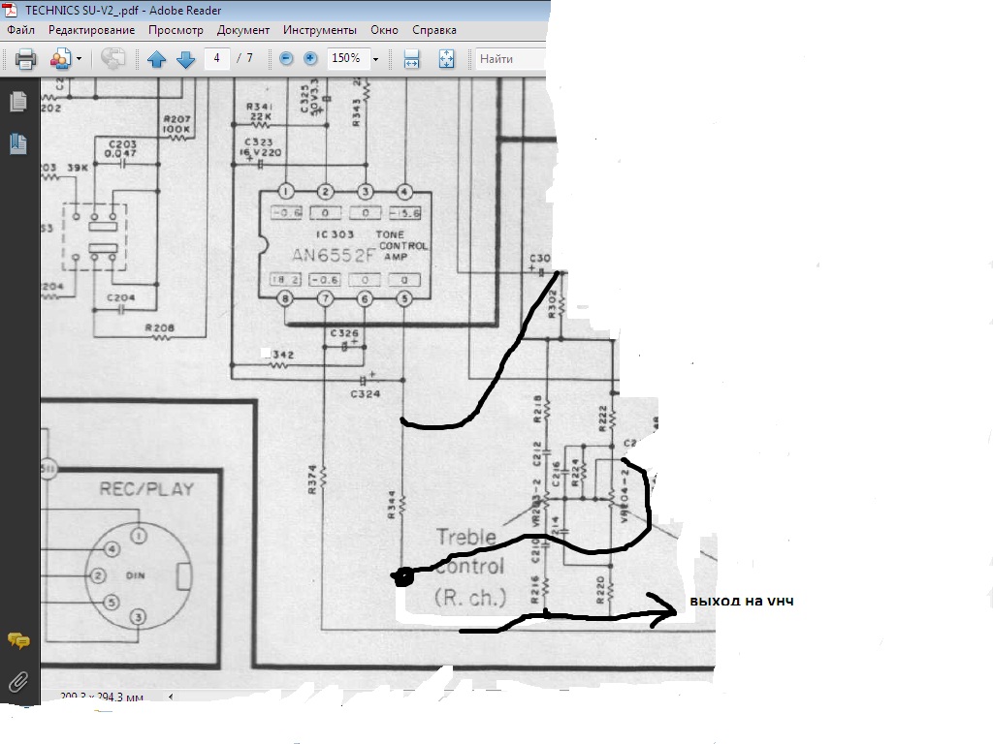Click the zoom value field showing 150%
Viewport: 993px width, 744px height.
pyautogui.click(x=346, y=58)
